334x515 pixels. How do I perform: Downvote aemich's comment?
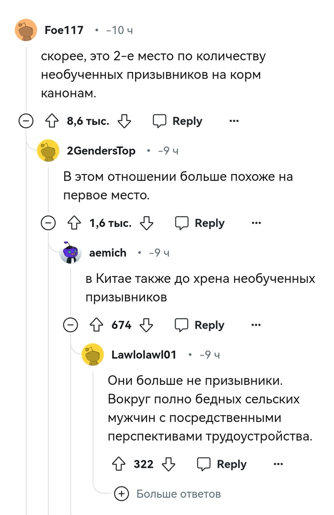click(146, 325)
